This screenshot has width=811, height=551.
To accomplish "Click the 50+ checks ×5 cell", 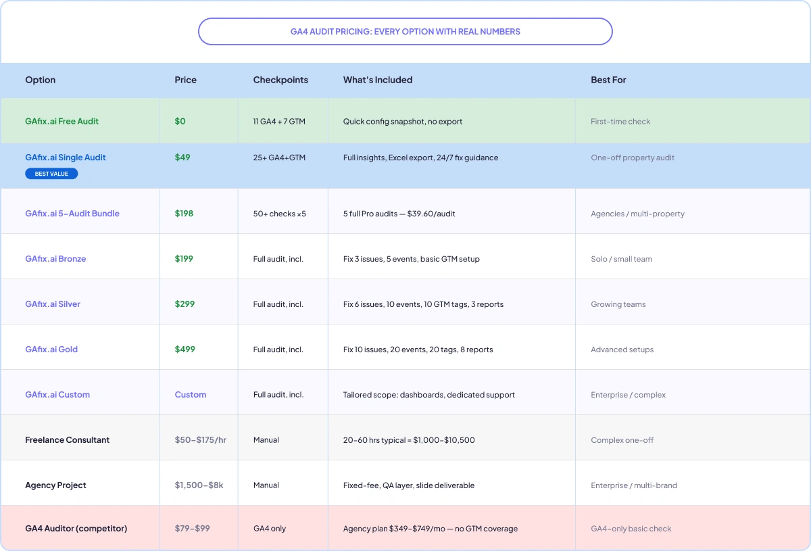I will 280,214.
